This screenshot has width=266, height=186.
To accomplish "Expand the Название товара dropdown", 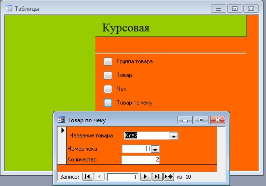I will (x=174, y=135).
